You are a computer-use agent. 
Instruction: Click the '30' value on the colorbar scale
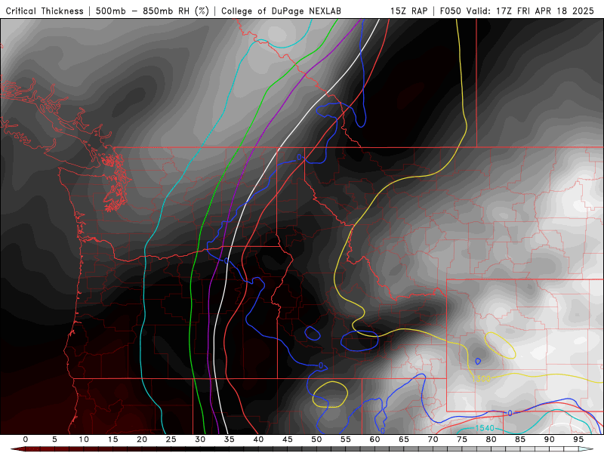click(x=200, y=439)
